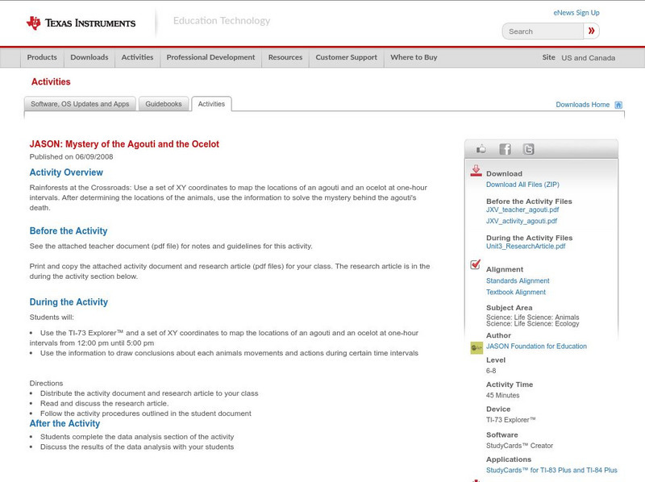Select the Activities tab
The height and width of the screenshot is (482, 645).
211,104
